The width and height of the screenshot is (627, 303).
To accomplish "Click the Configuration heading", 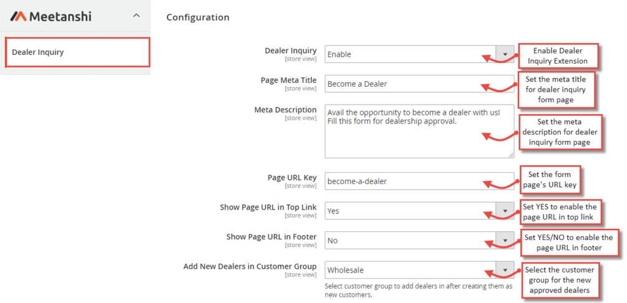I will [198, 17].
